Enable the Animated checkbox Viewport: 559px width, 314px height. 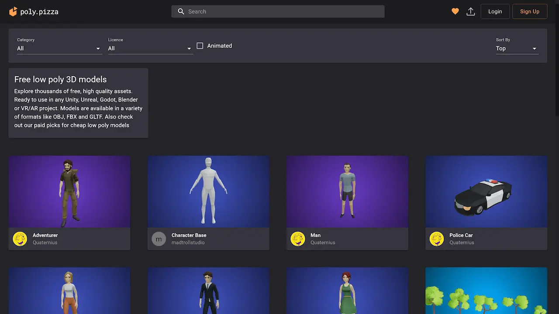click(x=200, y=46)
